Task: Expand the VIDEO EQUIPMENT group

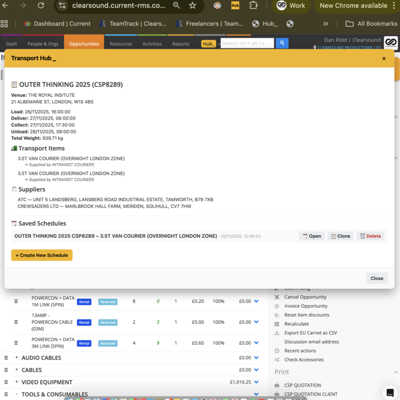Action: coord(16,382)
